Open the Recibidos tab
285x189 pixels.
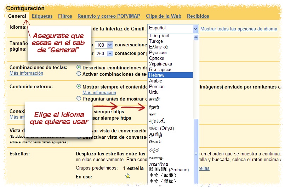(x=198, y=16)
